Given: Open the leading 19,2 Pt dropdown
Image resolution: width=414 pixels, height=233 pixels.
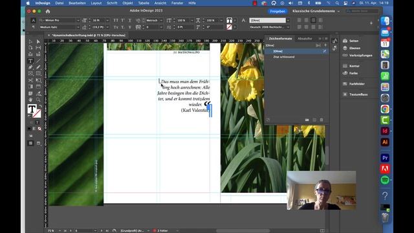Looking at the screenshot, I should tap(107, 27).
